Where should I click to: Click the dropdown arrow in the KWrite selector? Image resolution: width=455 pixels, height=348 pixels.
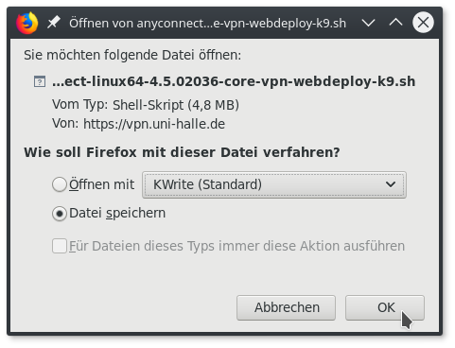pyautogui.click(x=391, y=184)
